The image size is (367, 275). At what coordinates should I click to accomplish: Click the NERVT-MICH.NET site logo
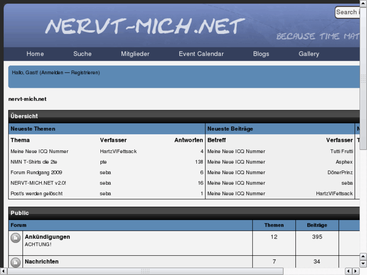[145, 26]
